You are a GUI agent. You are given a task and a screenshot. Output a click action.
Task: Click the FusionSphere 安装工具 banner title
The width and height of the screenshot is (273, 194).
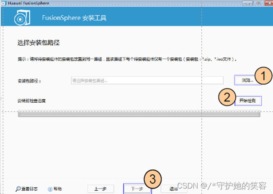point(74,18)
